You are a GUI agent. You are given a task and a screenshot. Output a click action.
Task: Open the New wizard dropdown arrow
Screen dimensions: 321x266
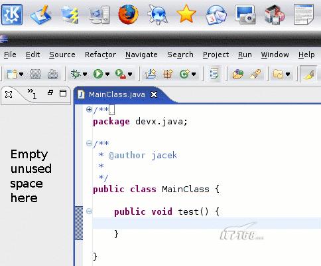point(21,74)
